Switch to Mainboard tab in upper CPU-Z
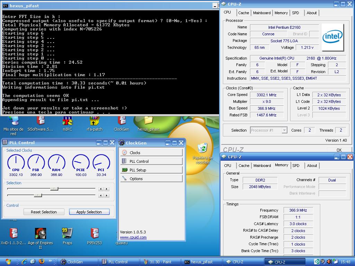This screenshot has height=266, width=355. 262,13
